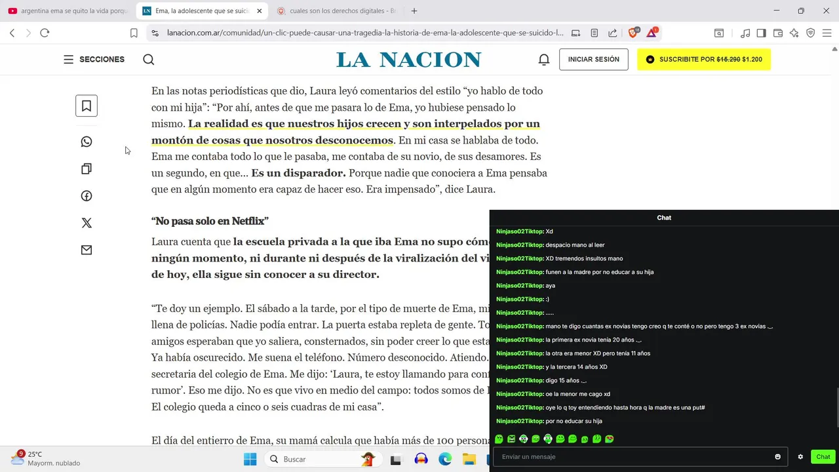Open the Leo AI sparkle icon

pyautogui.click(x=794, y=33)
